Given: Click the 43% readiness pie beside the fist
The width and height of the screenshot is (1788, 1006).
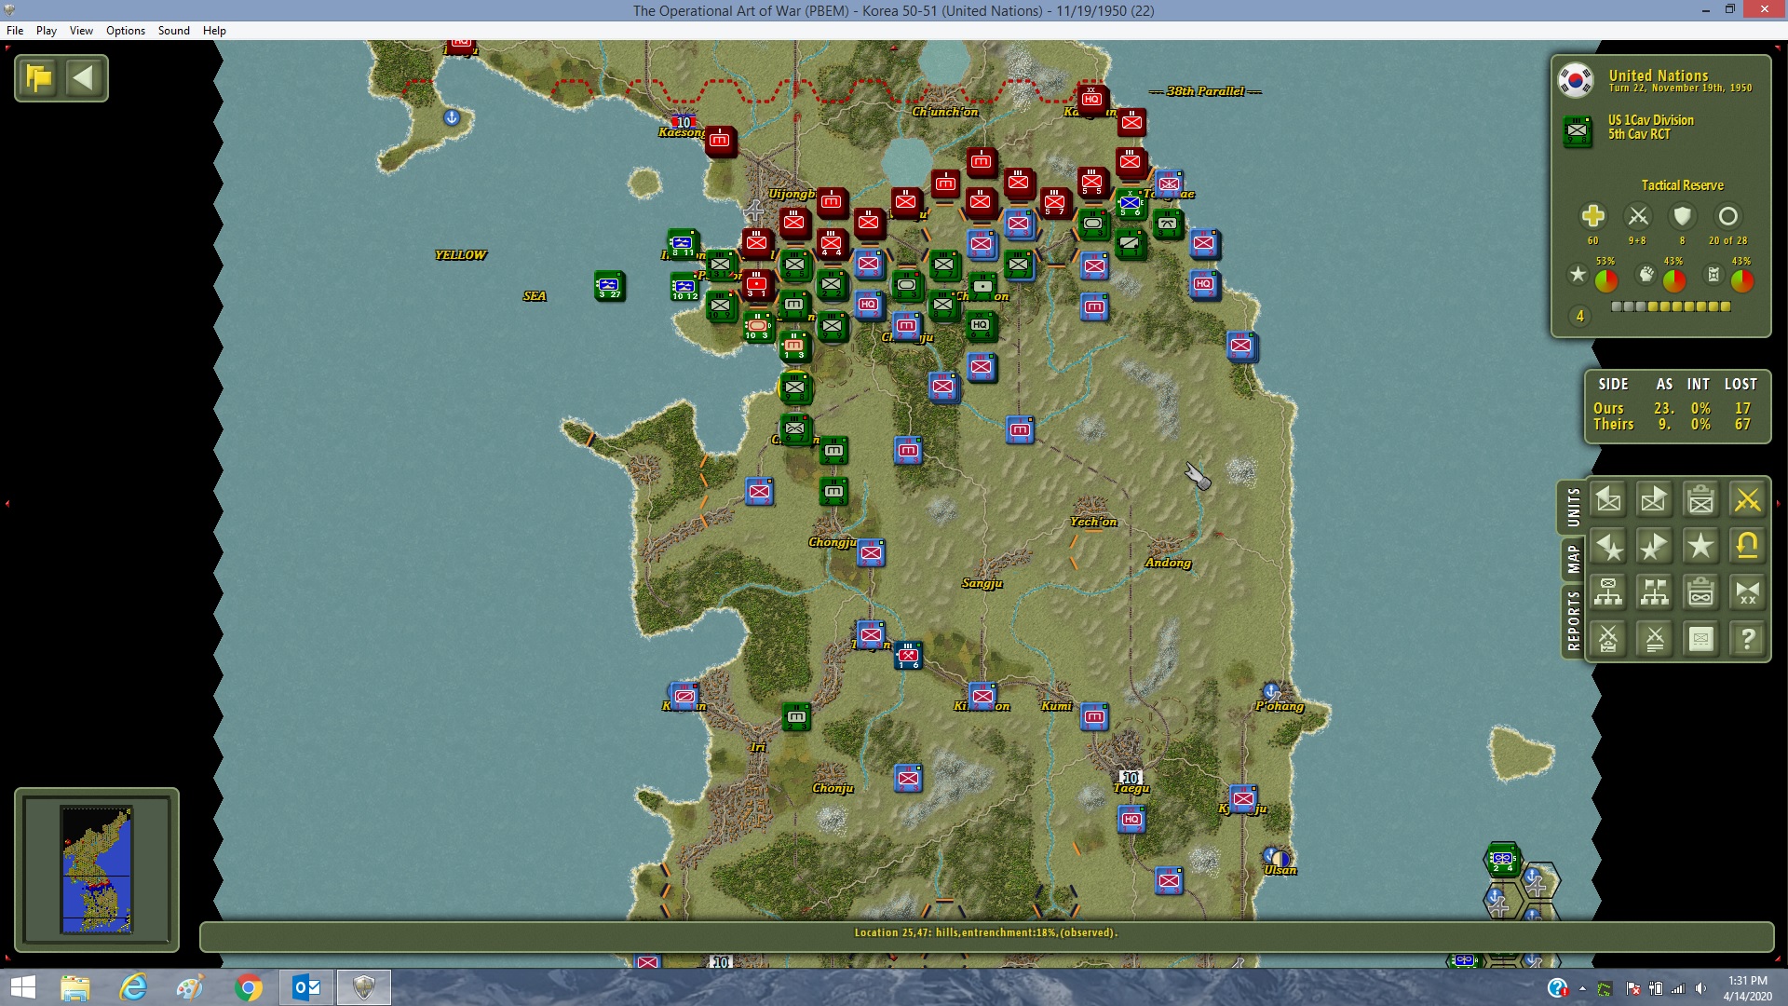Looking at the screenshot, I should point(1674,279).
